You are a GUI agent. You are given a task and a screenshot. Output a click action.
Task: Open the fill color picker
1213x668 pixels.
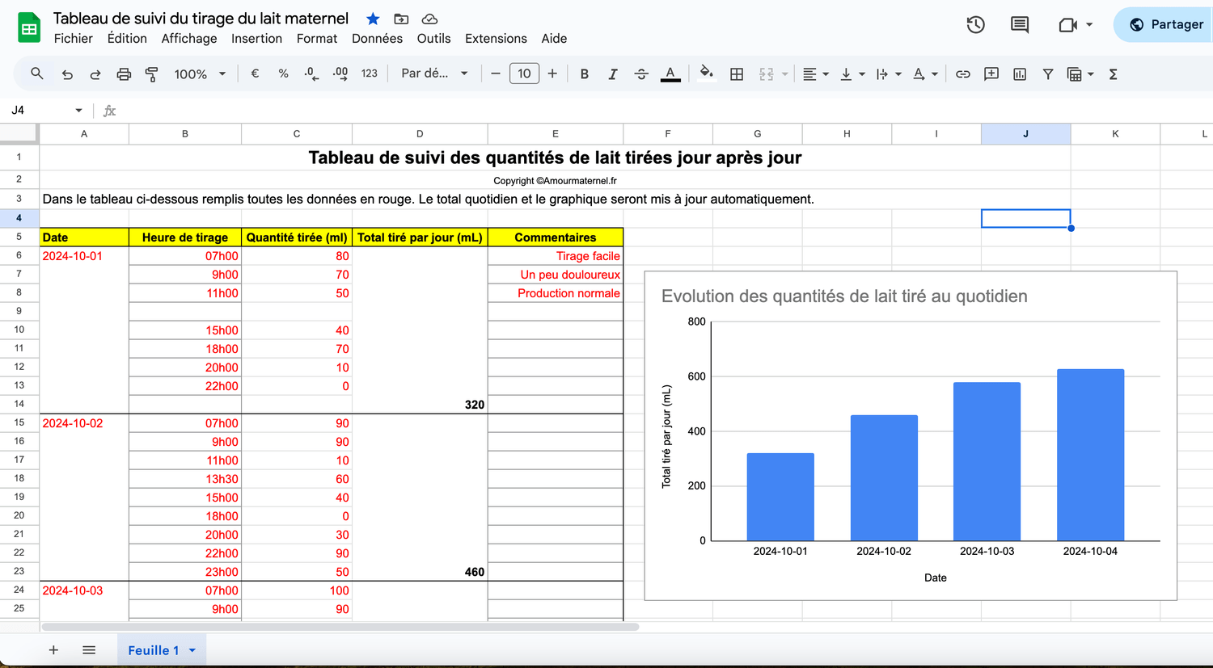pyautogui.click(x=706, y=74)
